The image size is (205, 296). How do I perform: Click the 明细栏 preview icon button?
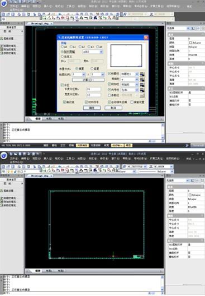point(142,79)
